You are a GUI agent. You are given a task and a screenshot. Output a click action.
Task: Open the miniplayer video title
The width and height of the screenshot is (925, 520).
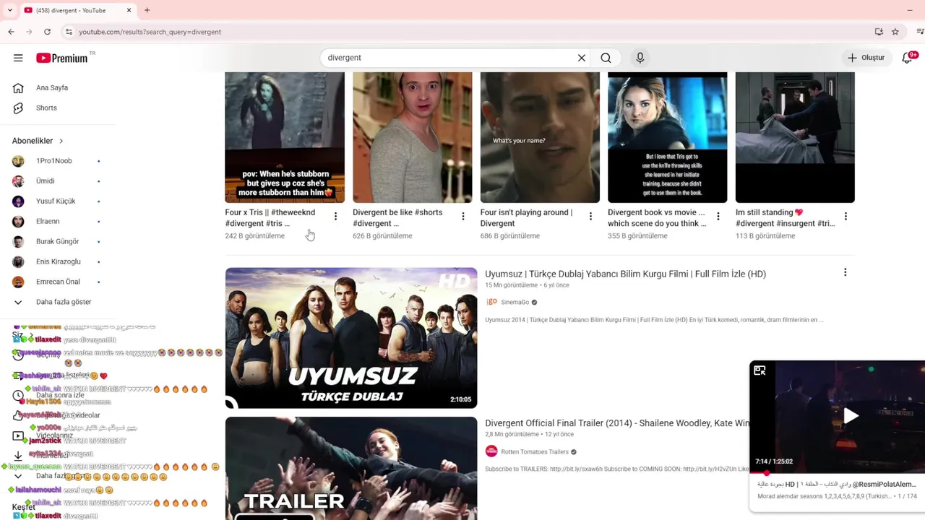pos(836,485)
